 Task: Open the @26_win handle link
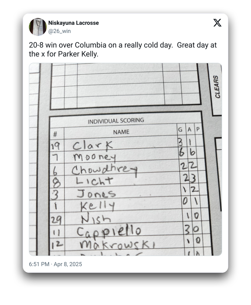coord(59,31)
